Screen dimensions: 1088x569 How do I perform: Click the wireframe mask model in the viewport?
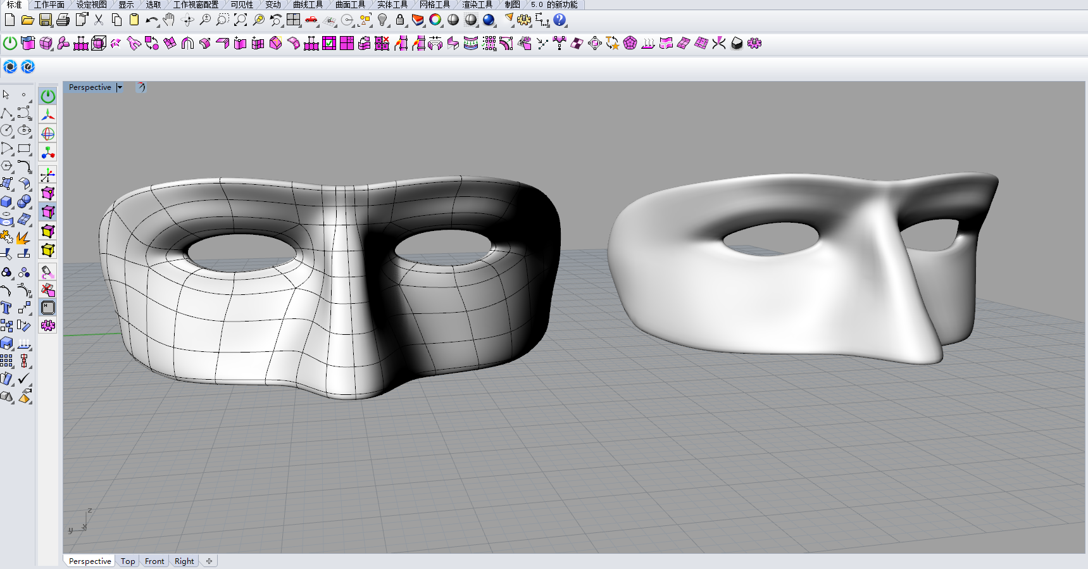coord(329,288)
